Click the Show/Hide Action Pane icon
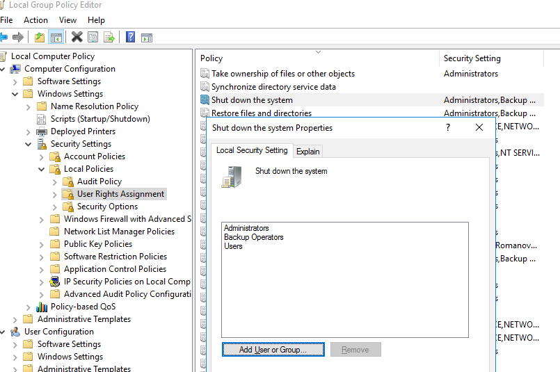Screen dimensions: 560x372 [x=147, y=37]
